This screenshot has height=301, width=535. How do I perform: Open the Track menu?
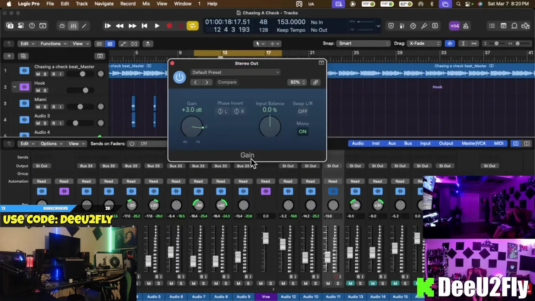(x=82, y=4)
